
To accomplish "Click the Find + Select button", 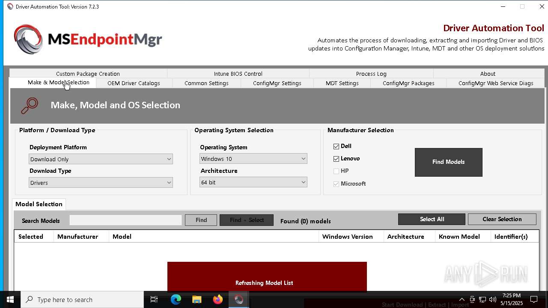I will [247, 220].
